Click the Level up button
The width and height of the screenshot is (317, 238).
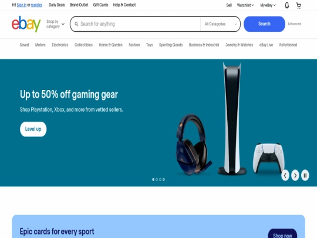coord(33,129)
